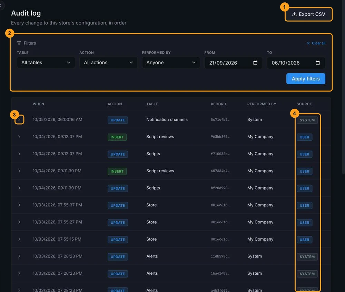345x292 pixels.
Task: Click the UPDATE badge in Notification channels row
Action: pyautogui.click(x=118, y=120)
